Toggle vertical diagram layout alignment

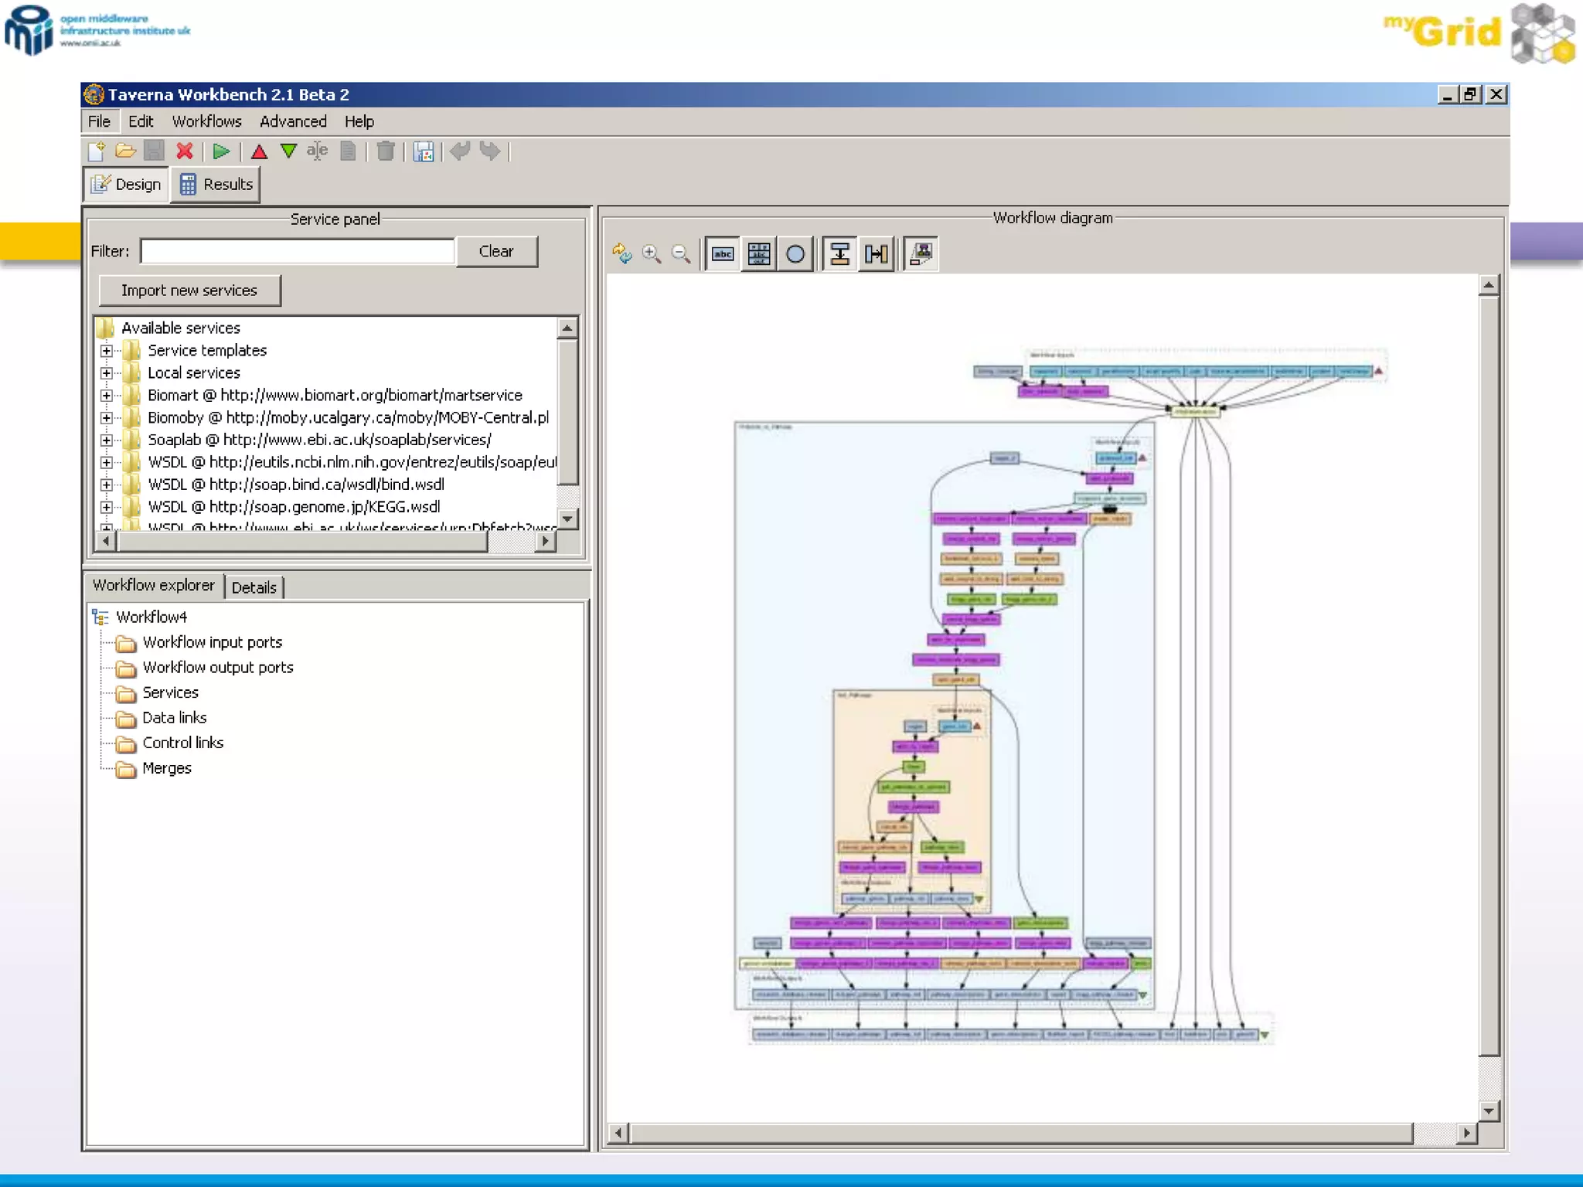click(839, 253)
